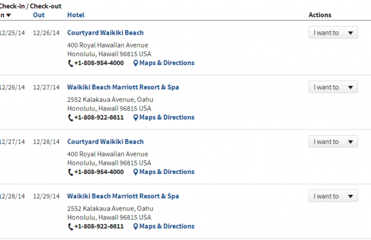Open Courtyard Waikiki Beach link for 12/25/14
This screenshot has width=371, height=240.
(105, 33)
